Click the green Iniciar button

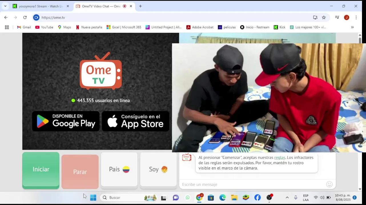[41, 170]
